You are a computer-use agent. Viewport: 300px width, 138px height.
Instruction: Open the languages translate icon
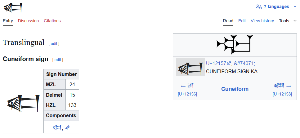tap(259, 7)
